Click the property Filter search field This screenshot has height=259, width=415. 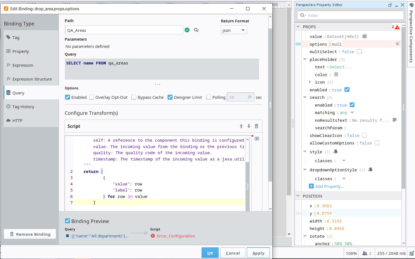pos(350,15)
